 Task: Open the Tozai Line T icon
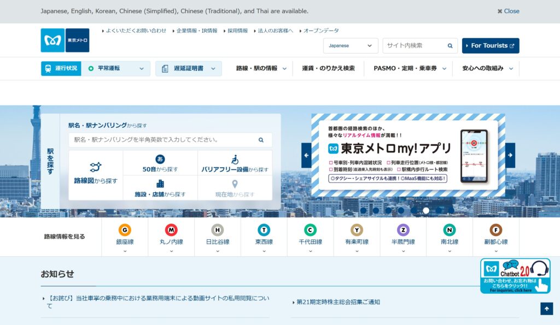264,230
